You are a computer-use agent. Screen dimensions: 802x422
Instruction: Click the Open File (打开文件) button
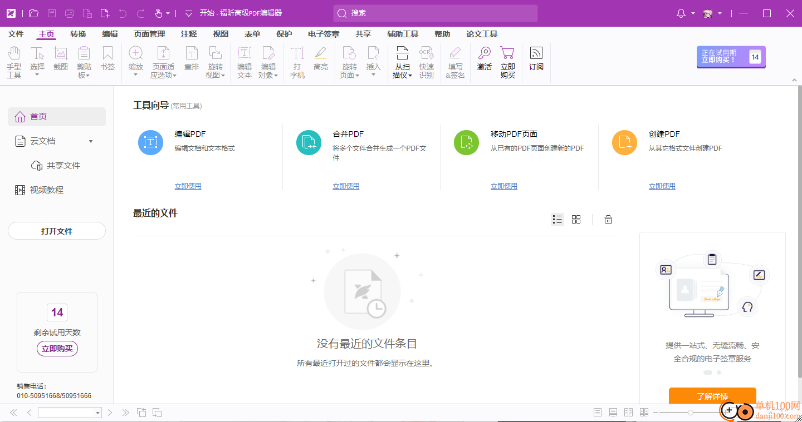(57, 231)
